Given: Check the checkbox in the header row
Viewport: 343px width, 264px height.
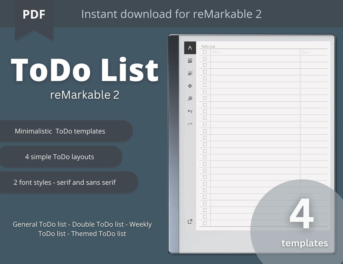Looking at the screenshot, I should tap(205, 52).
